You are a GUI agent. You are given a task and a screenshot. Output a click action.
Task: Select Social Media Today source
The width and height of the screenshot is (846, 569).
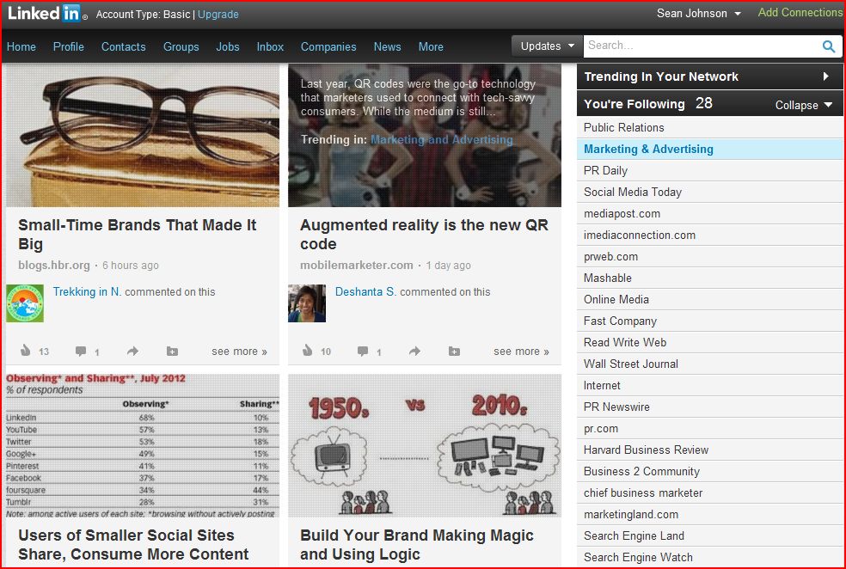709,193
